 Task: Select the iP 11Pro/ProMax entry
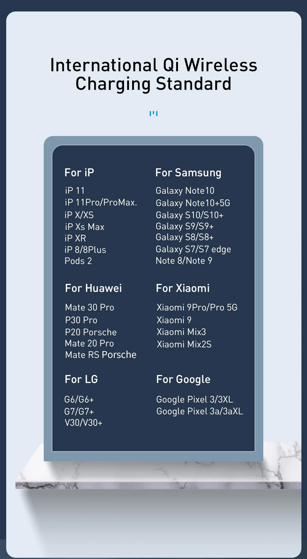101,202
